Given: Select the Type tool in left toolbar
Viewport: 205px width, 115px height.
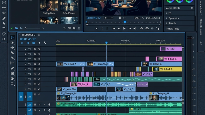Looking at the screenshot, I should coord(4,29).
